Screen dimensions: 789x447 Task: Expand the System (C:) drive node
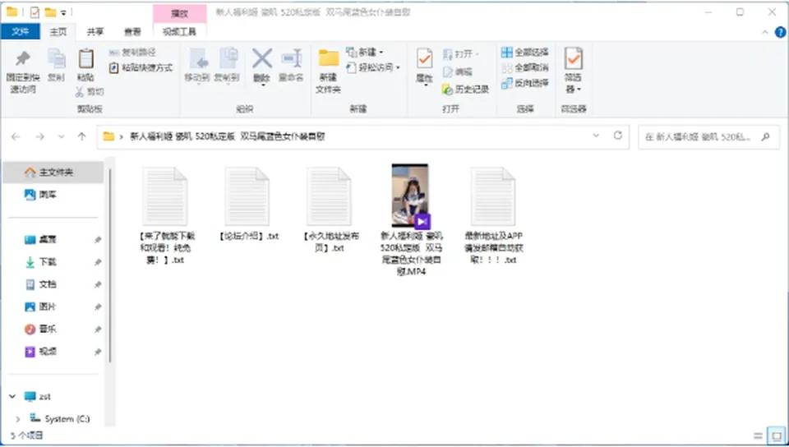17,419
